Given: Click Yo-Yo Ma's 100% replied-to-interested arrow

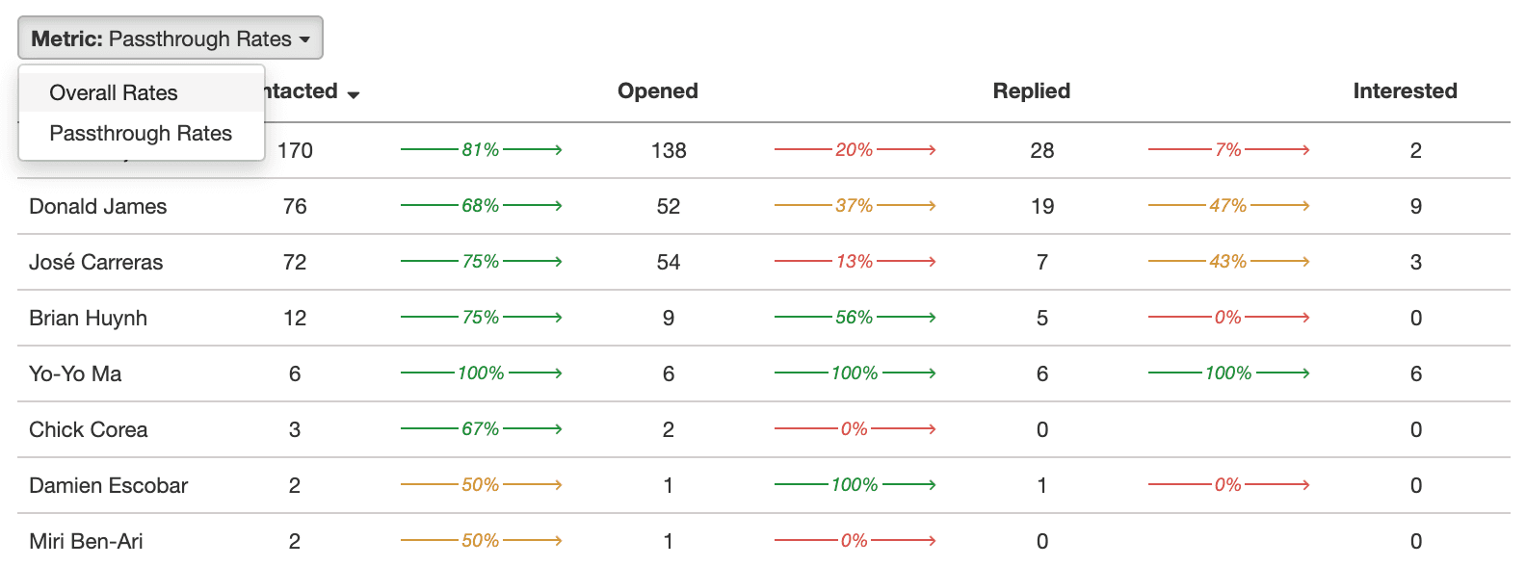Looking at the screenshot, I should [1228, 373].
